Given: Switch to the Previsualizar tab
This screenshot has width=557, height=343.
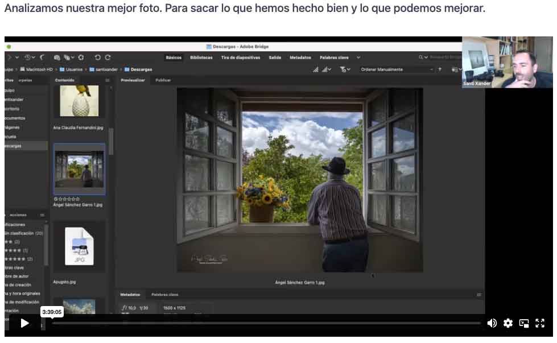Looking at the screenshot, I should (133, 80).
